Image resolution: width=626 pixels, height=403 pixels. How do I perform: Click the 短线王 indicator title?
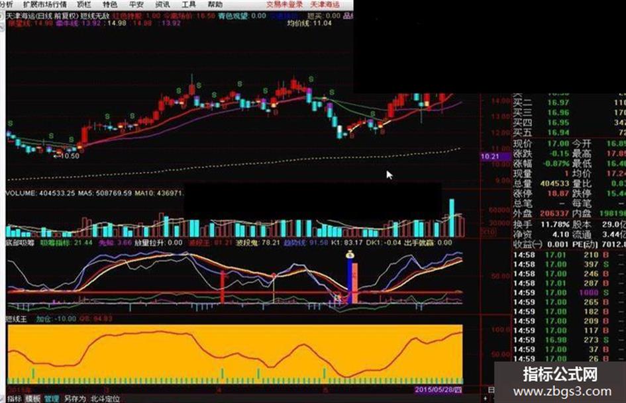17,319
